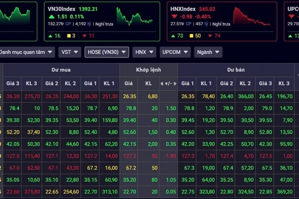This screenshot has height=199, width=299.
Task: Click the right arrow beside +/- header
Action: 175,83
